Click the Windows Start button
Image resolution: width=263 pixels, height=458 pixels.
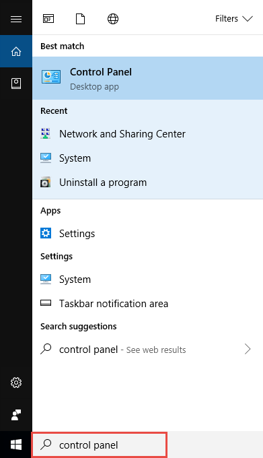point(16,445)
